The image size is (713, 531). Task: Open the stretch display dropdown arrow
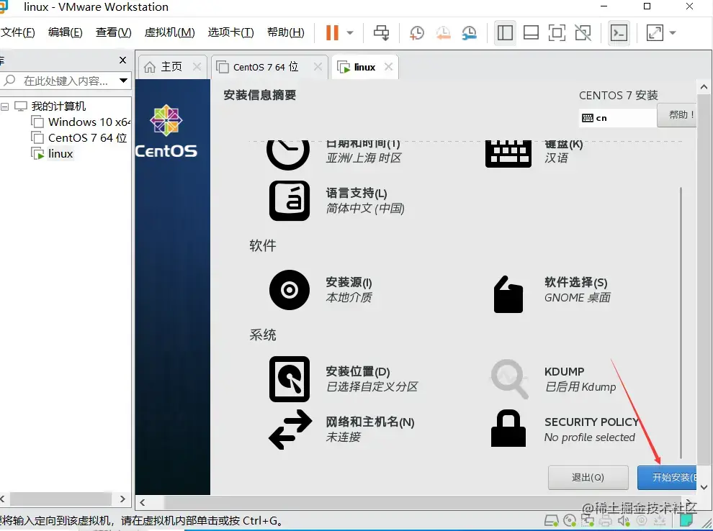coord(673,32)
